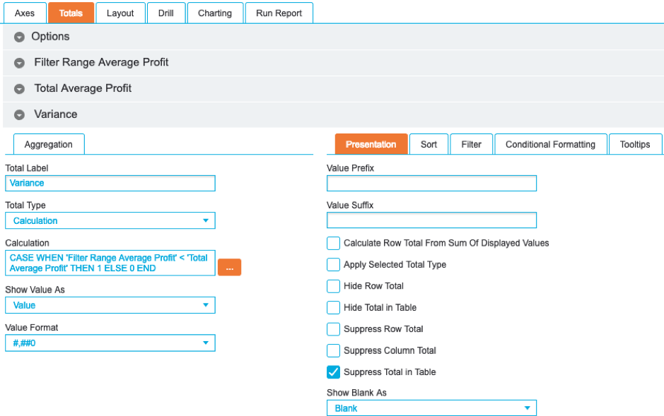Click the Total Label input field
This screenshot has width=664, height=416.
(110, 183)
